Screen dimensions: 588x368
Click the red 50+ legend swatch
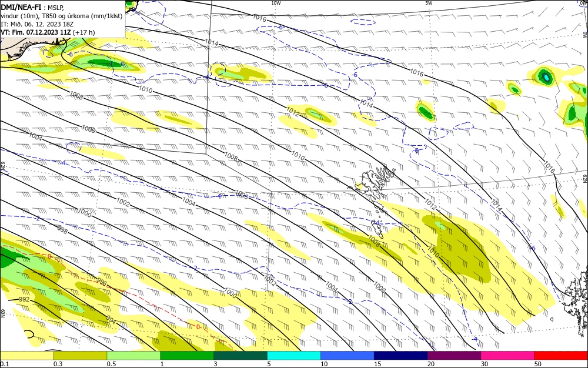click(x=561, y=356)
